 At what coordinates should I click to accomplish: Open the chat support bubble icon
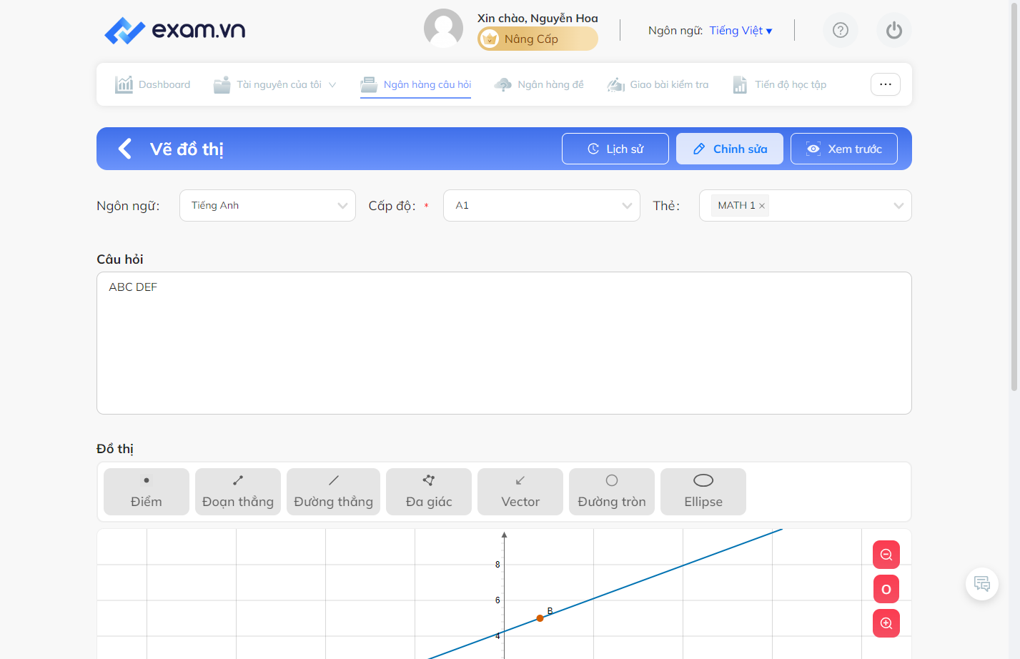pyautogui.click(x=982, y=584)
